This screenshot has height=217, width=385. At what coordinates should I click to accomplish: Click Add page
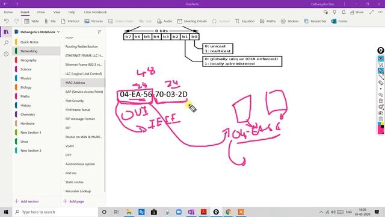click(73, 201)
